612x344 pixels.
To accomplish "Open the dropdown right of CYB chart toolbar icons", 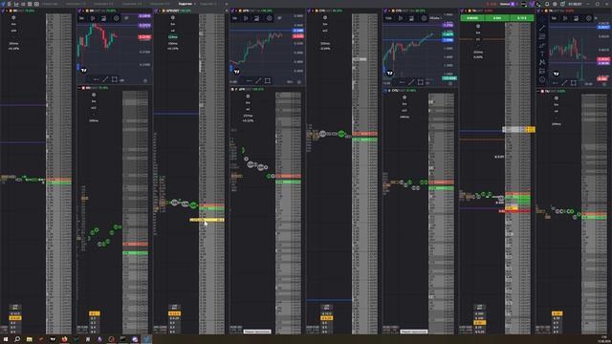I will click(435, 18).
